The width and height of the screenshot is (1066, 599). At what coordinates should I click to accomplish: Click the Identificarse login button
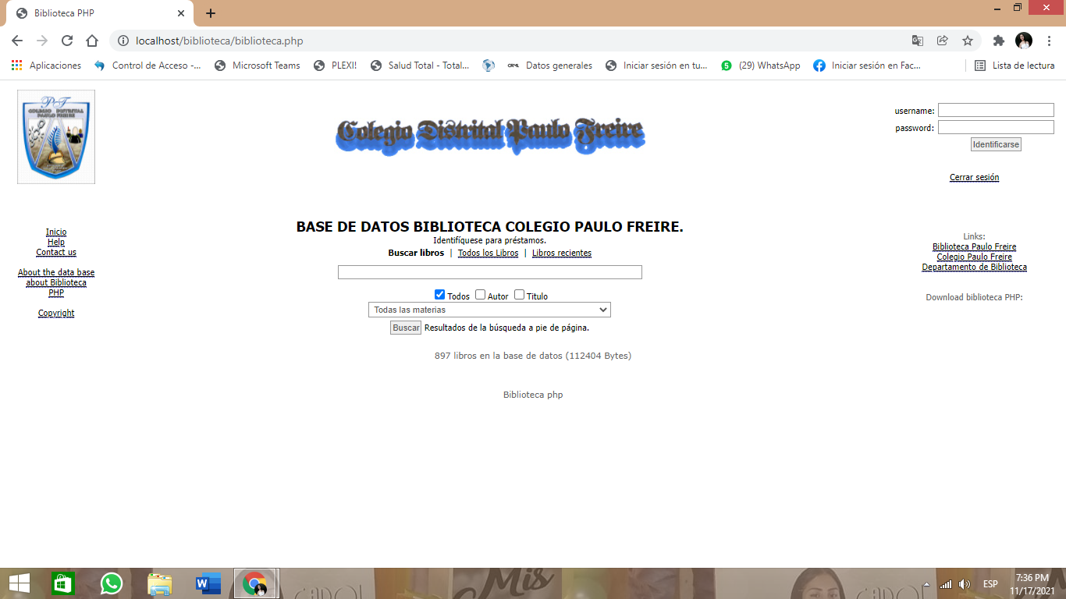click(x=996, y=144)
